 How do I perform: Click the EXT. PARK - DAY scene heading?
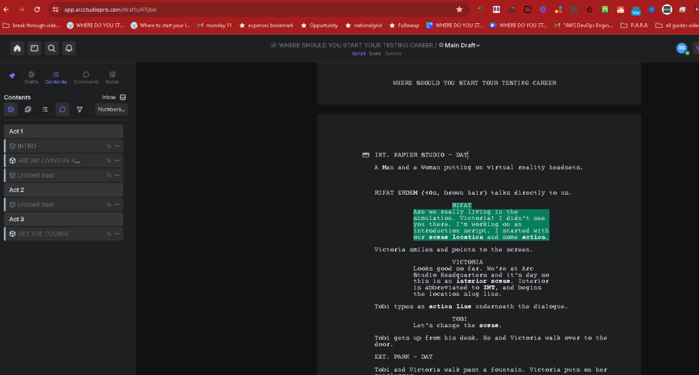404,357
